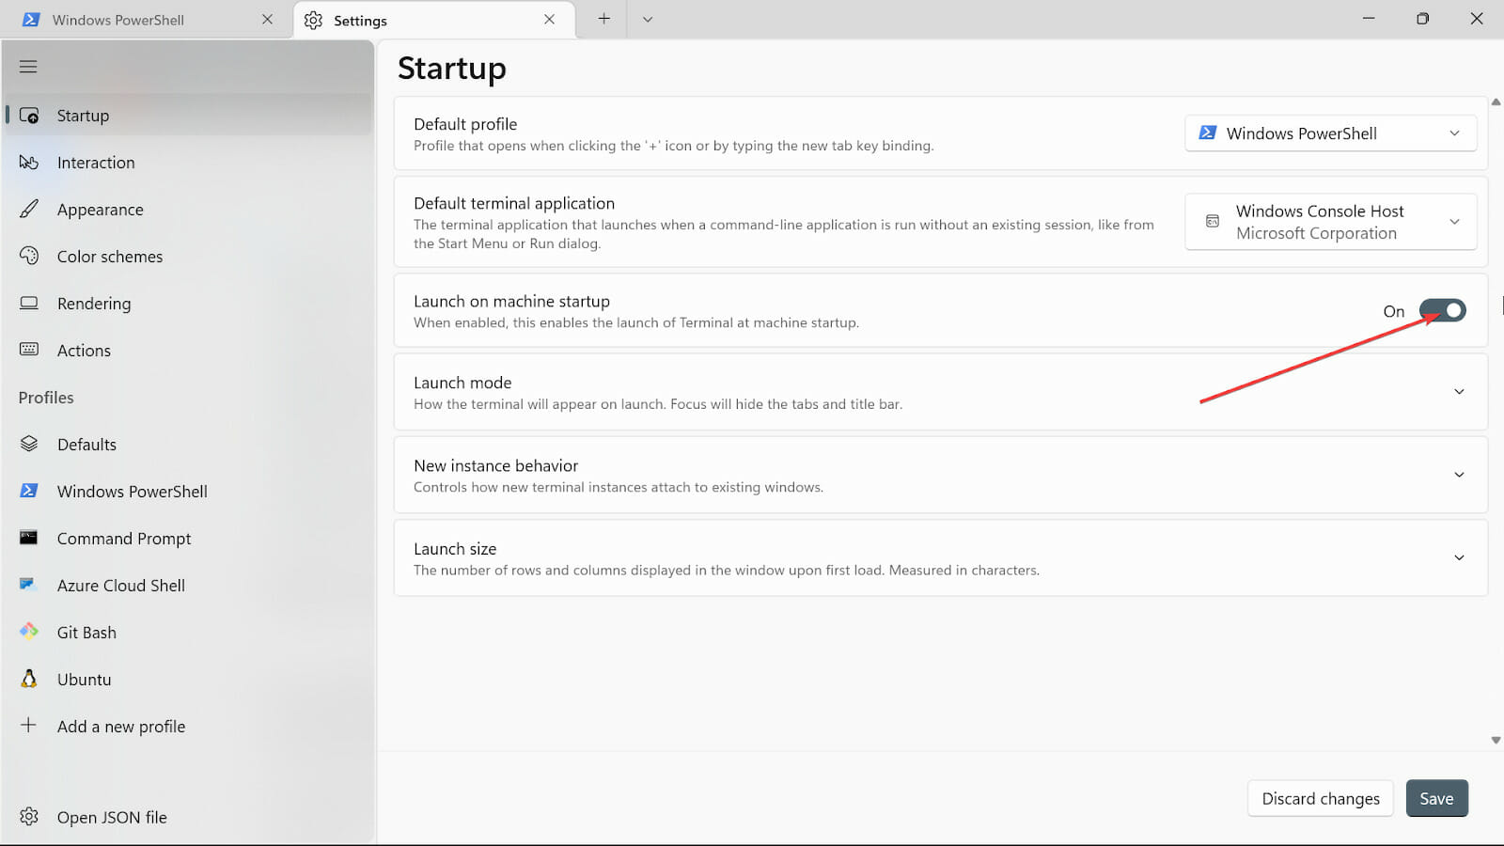The width and height of the screenshot is (1504, 846).
Task: Click Add a new profile
Action: click(188, 727)
